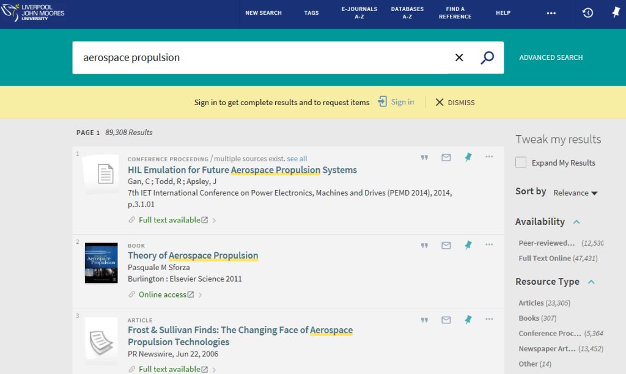Collapse the Resource Type facet section

coord(591,282)
